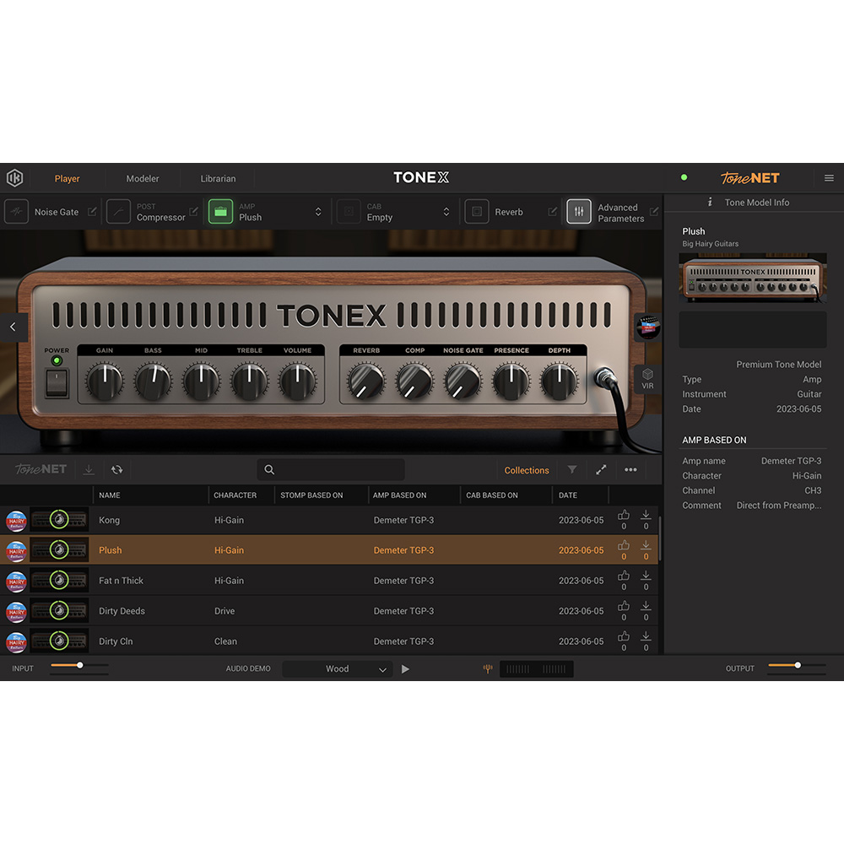Collapse the left side panel arrow
Viewport: 844px width, 844px height.
[13, 327]
